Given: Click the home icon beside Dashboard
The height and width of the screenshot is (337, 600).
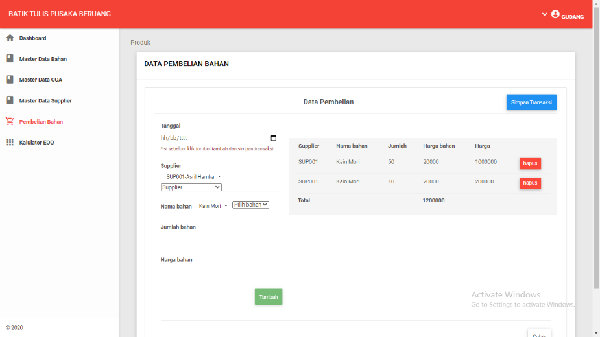Looking at the screenshot, I should click(10, 38).
